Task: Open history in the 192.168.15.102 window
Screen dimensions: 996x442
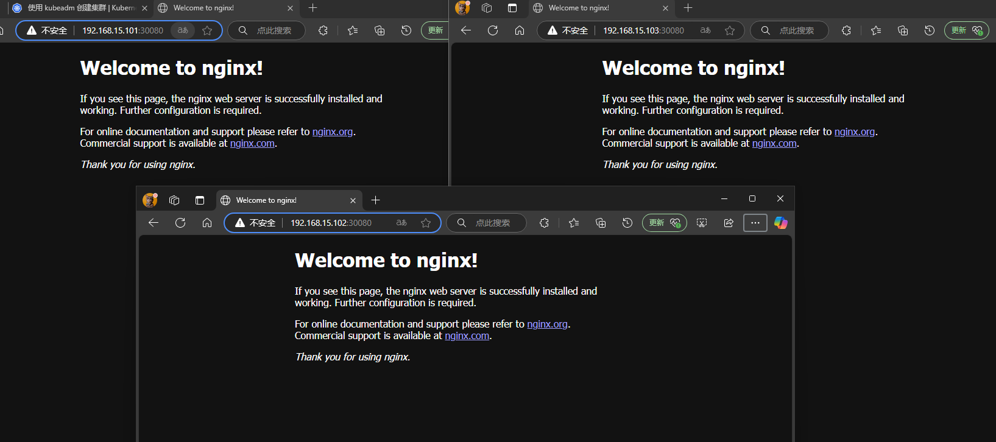Action: point(627,223)
